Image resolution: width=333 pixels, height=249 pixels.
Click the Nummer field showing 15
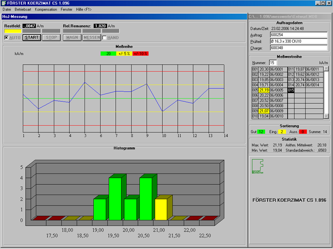pos(272,62)
